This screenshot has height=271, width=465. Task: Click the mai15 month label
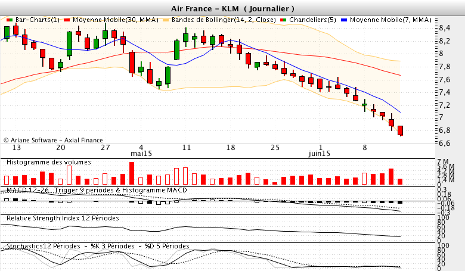(x=141, y=154)
